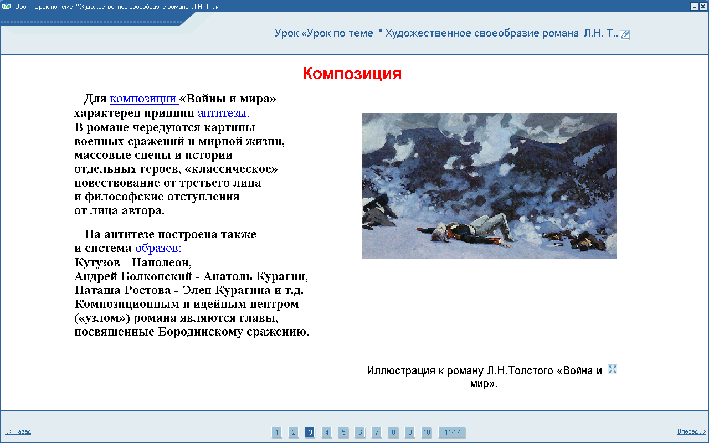
Task: Expand the illustration with the fullscreen icon
Action: point(612,369)
